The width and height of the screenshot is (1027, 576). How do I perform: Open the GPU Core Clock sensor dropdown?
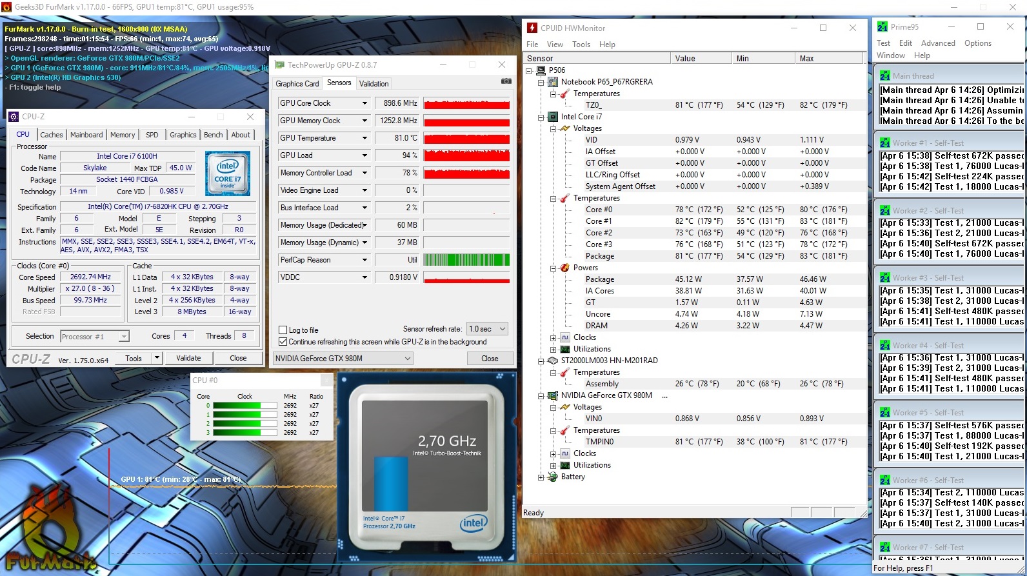364,103
